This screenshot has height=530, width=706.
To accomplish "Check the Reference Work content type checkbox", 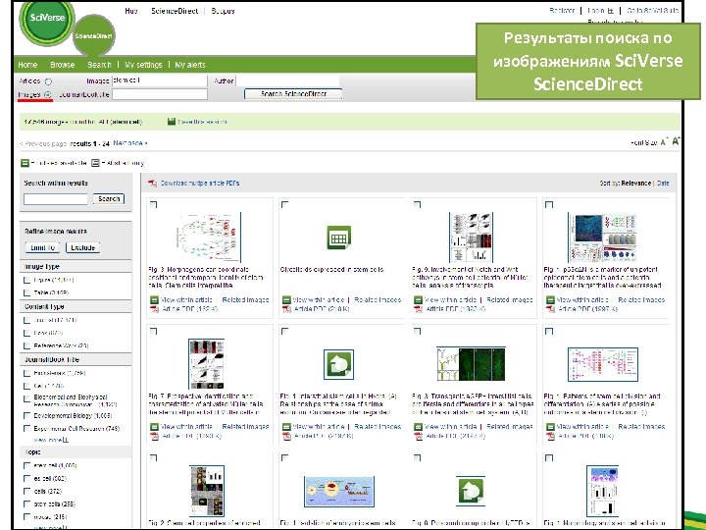I will 27,346.
